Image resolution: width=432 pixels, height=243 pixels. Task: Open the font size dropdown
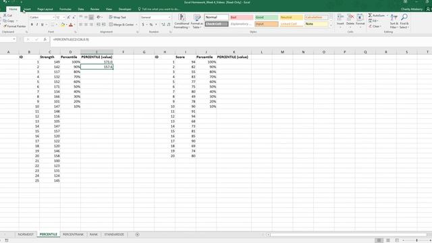coord(64,18)
